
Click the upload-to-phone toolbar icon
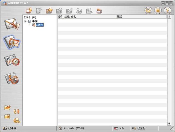pos(39,11)
